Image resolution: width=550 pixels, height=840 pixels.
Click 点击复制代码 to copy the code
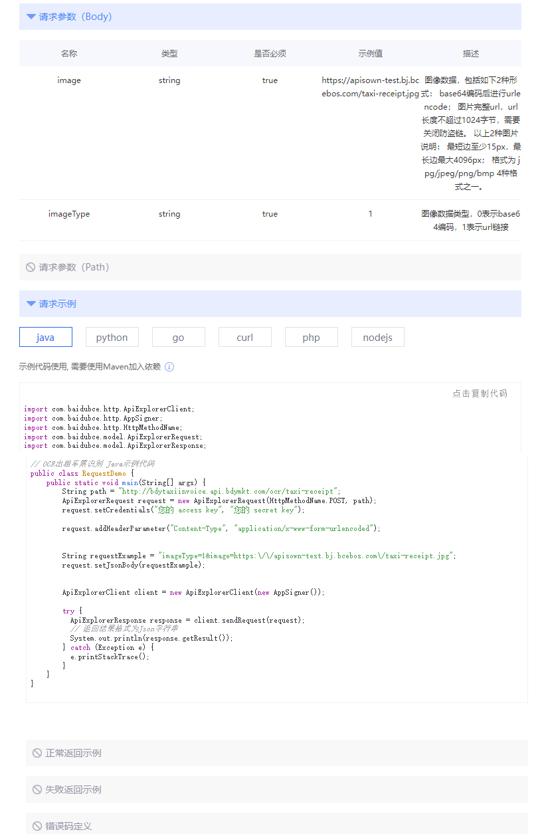(480, 393)
